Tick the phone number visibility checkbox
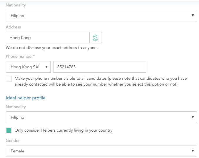This screenshot has width=199, height=158. (x=9, y=79)
